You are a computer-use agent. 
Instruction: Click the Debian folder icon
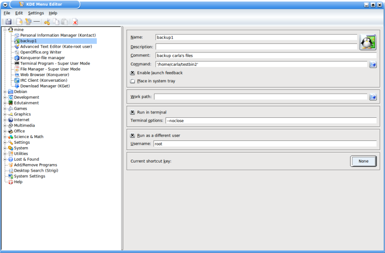coord(11,91)
